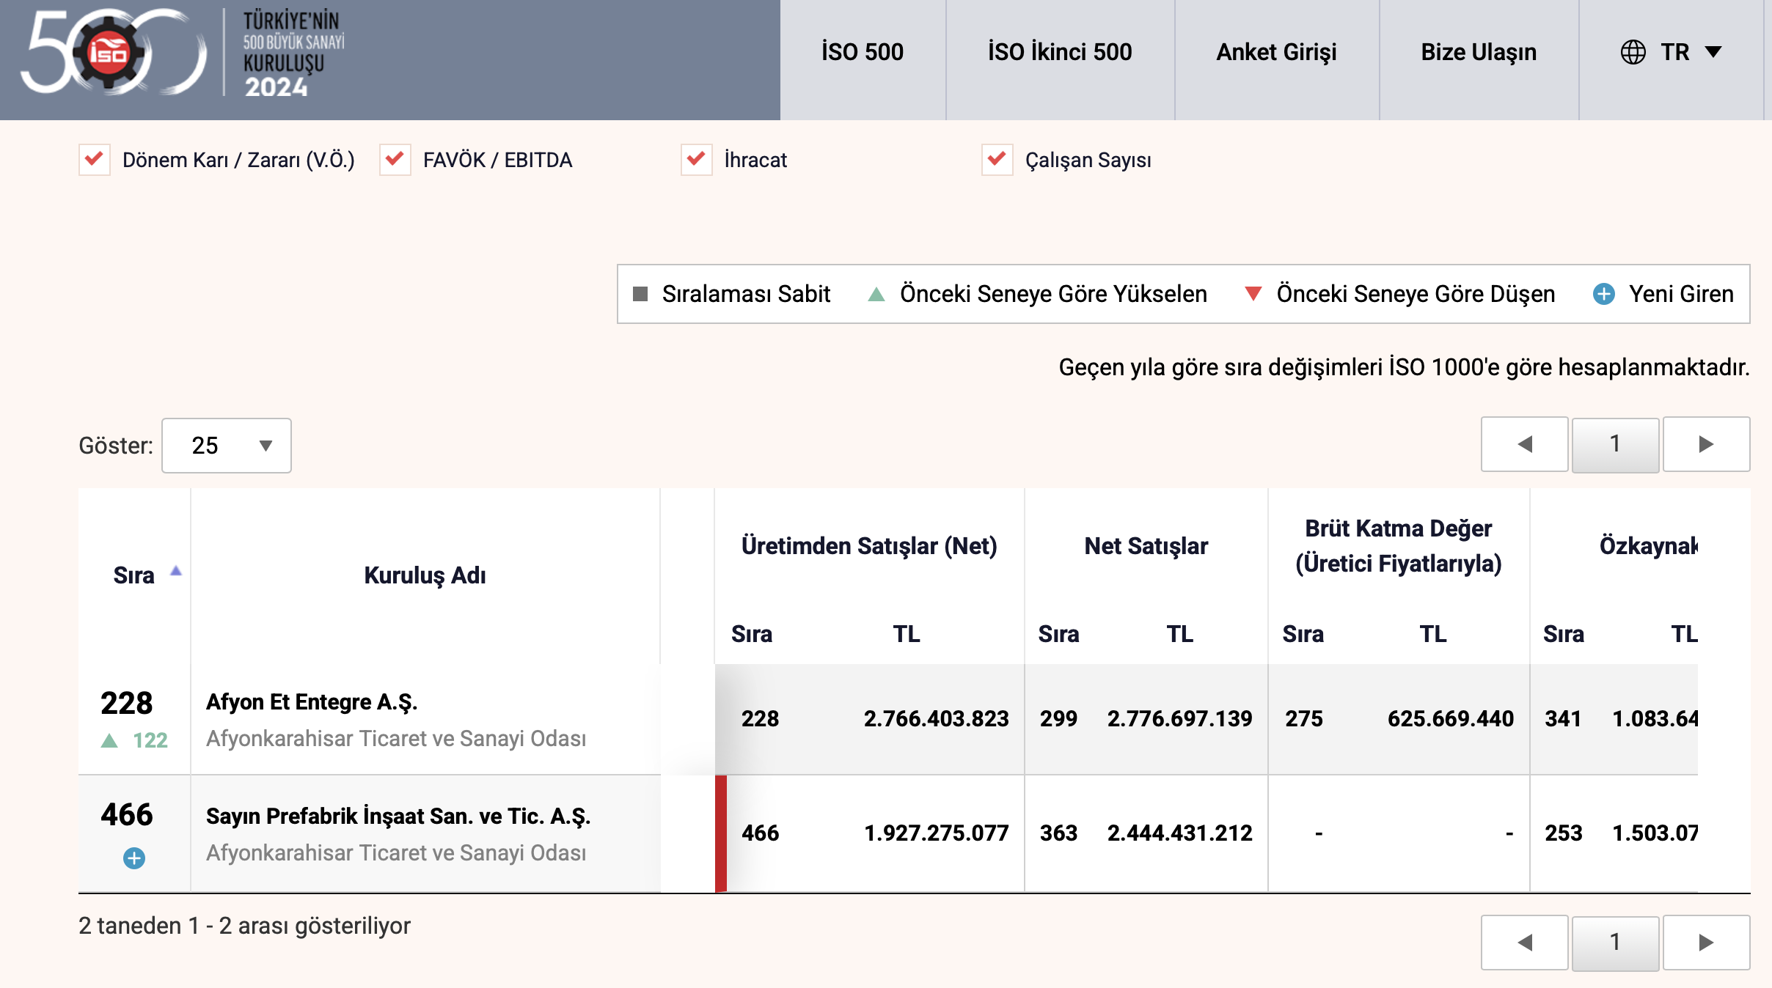The image size is (1772, 988).
Task: Click Net Satışlar rank 363
Action: [x=1058, y=833]
